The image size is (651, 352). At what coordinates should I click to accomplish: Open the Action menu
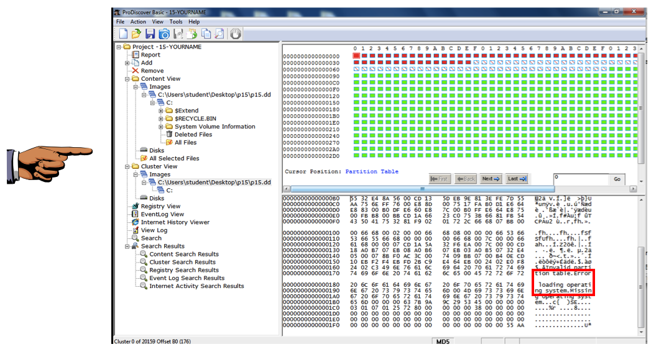click(138, 22)
